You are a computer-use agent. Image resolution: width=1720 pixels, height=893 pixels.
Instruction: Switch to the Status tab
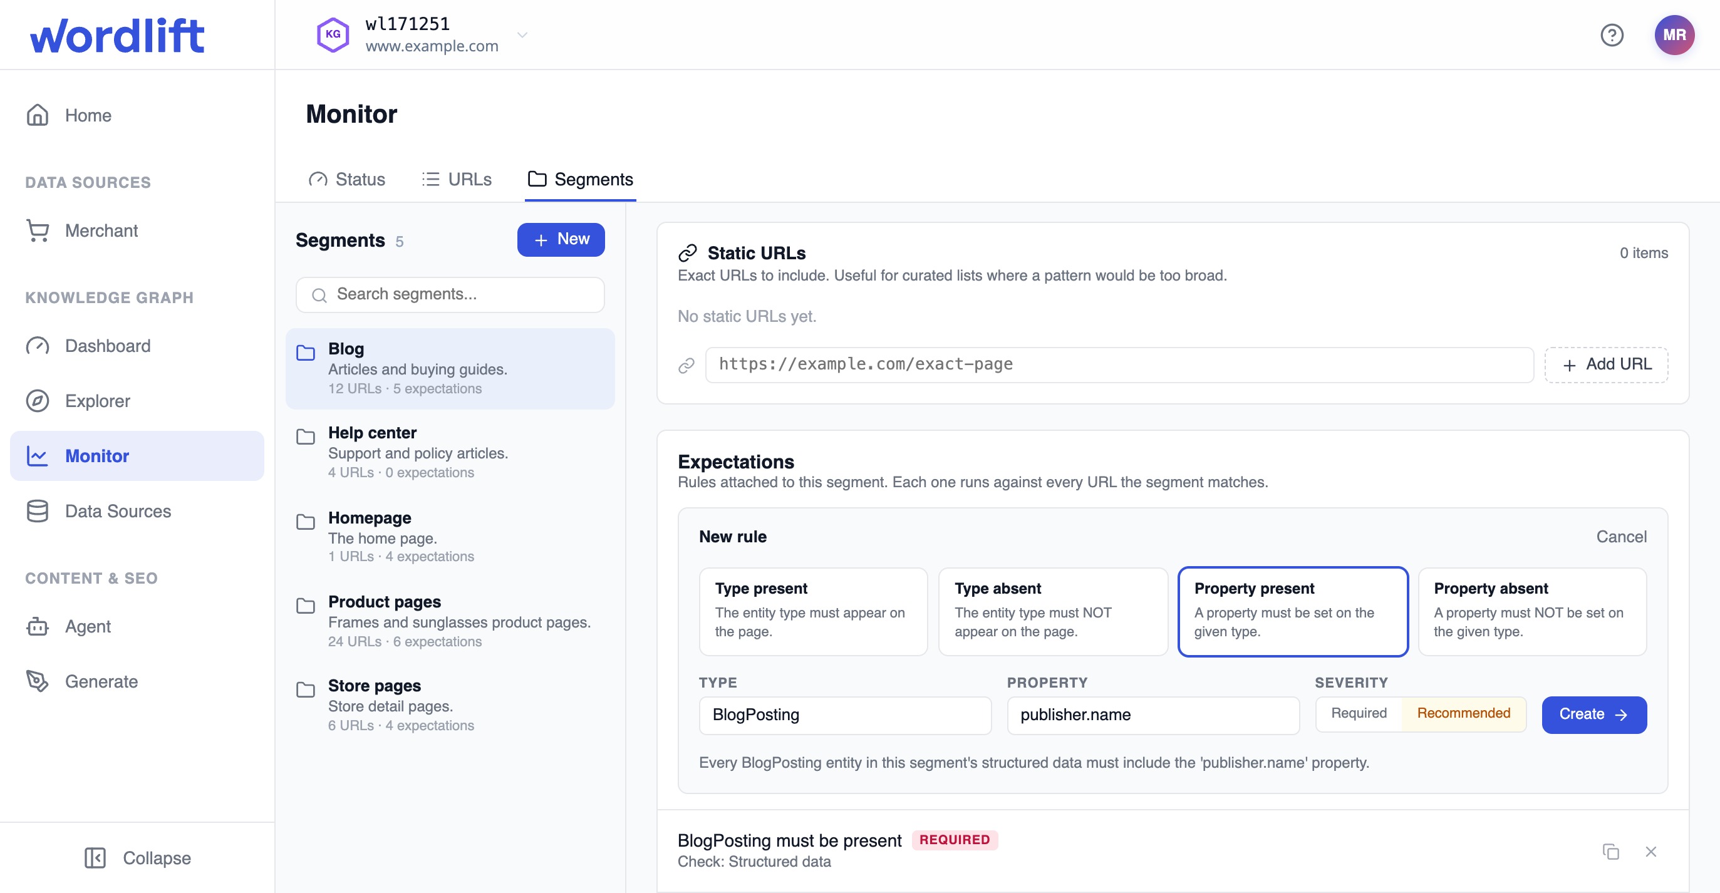pos(346,179)
